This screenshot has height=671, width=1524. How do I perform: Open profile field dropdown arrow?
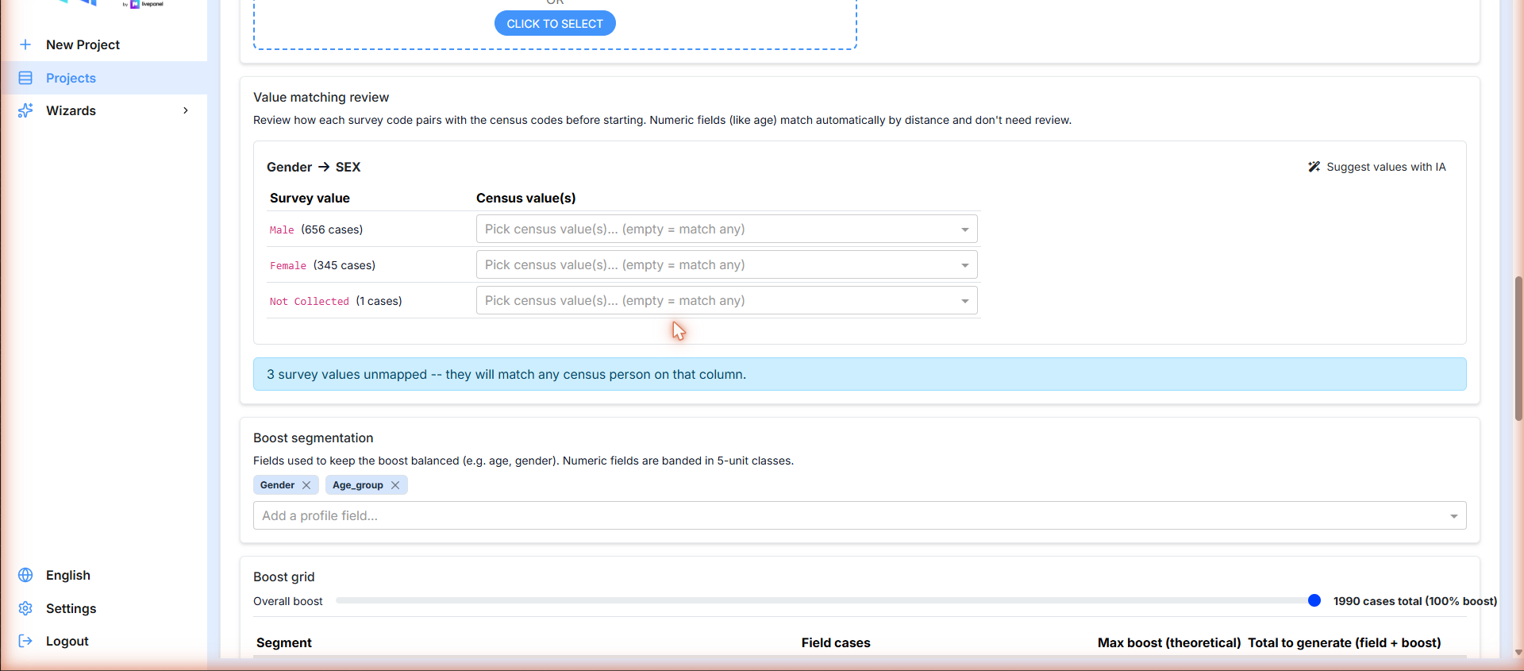[1453, 516]
